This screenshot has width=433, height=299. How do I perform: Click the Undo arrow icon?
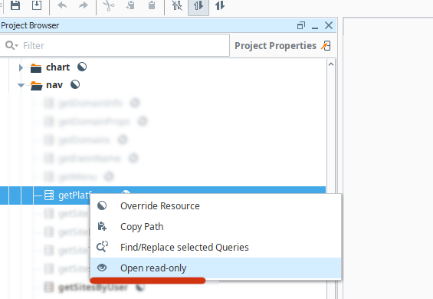click(x=62, y=5)
